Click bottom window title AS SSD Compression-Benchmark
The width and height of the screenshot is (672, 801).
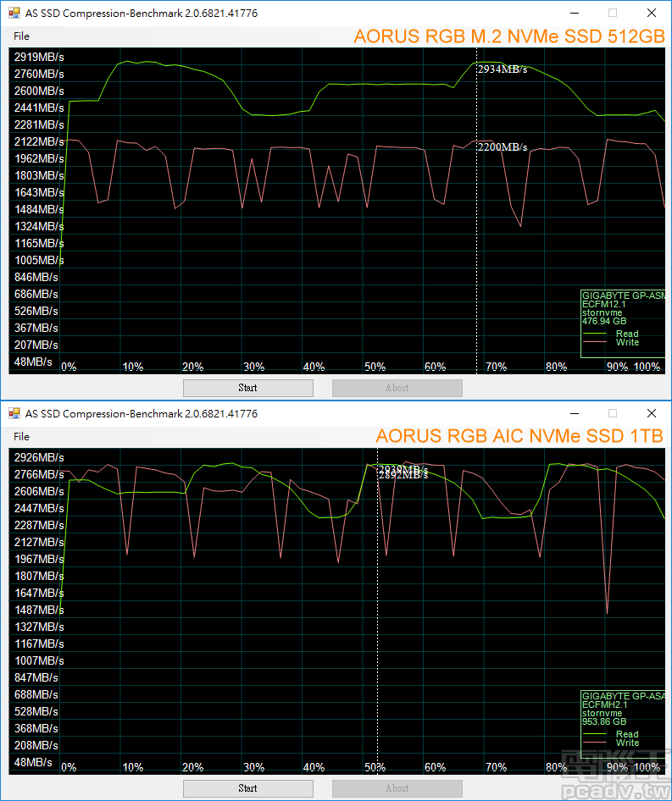(x=142, y=413)
